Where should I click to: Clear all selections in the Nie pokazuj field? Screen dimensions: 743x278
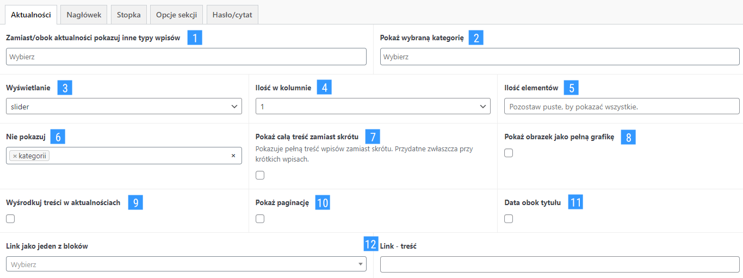click(x=233, y=156)
